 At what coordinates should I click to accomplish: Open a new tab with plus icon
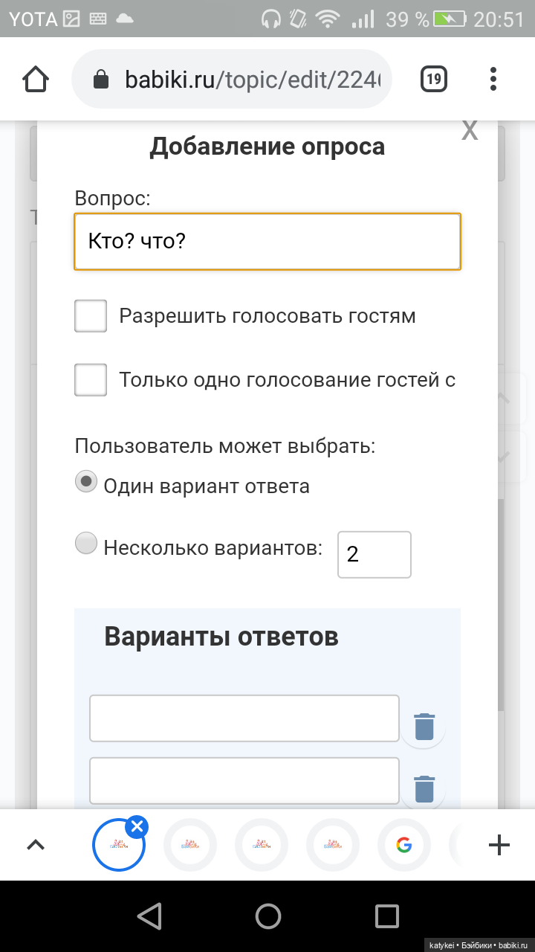click(499, 844)
